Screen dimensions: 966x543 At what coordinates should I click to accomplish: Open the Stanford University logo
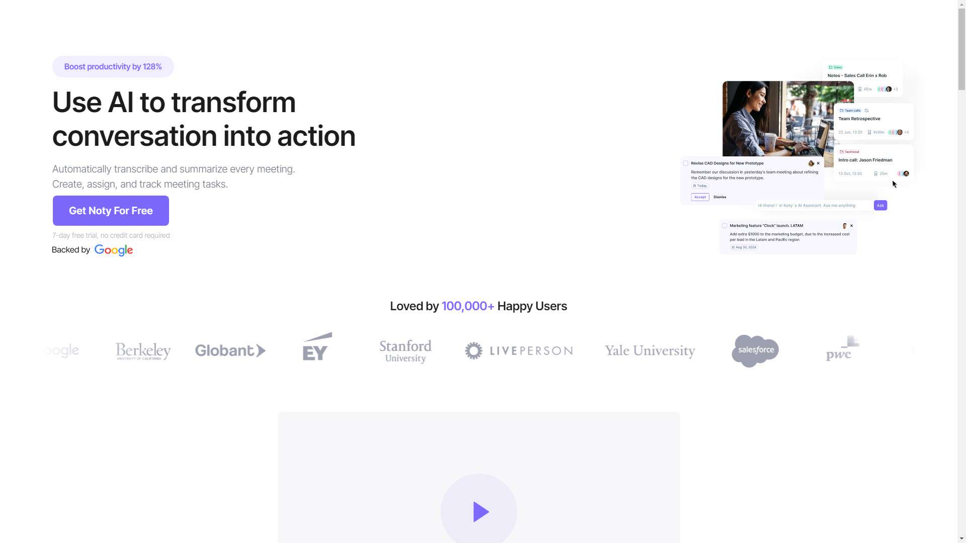pos(406,351)
